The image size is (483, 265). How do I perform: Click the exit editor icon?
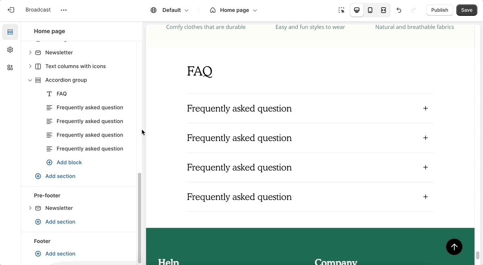coord(11,10)
